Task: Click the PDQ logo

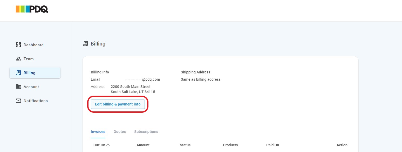Action: (x=32, y=9)
